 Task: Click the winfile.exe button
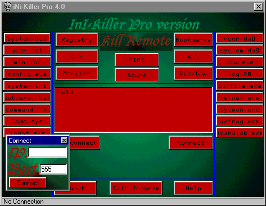(x=240, y=86)
